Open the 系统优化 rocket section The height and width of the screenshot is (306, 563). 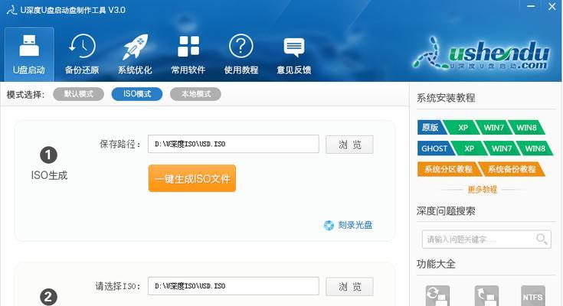coord(135,54)
